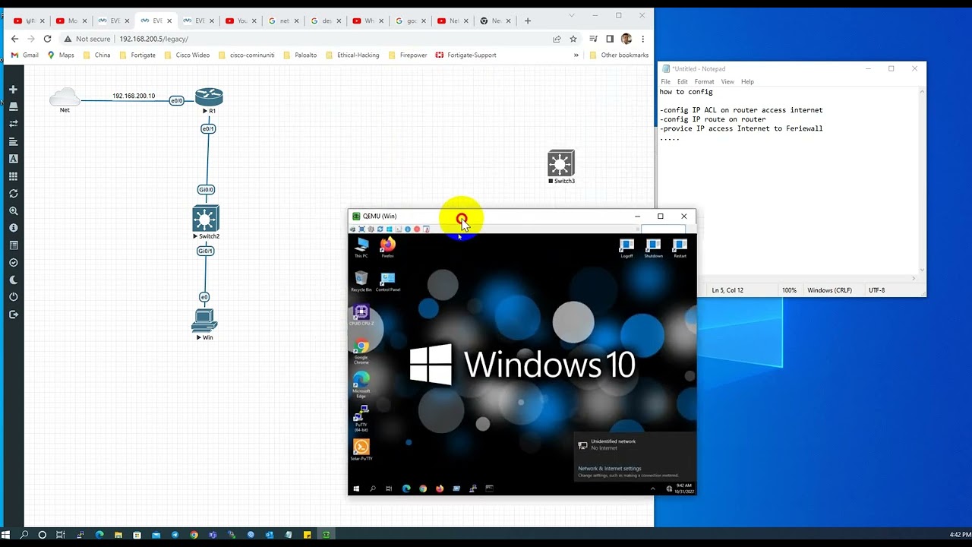Screen dimensions: 972x547
Task: Reload the page in Chrome
Action: pos(47,39)
